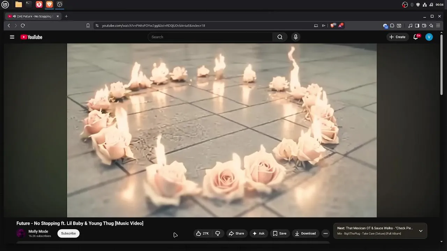Image resolution: width=447 pixels, height=251 pixels.
Task: Open Brave playlist music note icon
Action: pyautogui.click(x=410, y=25)
